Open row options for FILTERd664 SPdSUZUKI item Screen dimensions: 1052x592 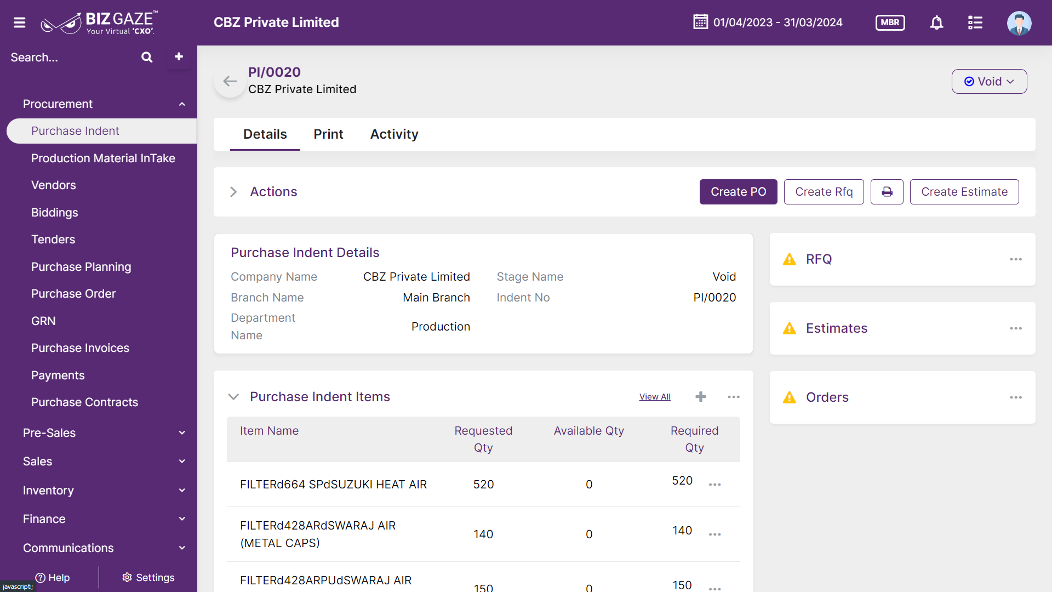714,485
